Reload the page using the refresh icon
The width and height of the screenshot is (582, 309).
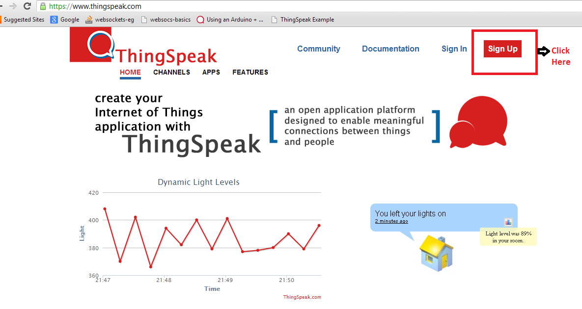[27, 6]
